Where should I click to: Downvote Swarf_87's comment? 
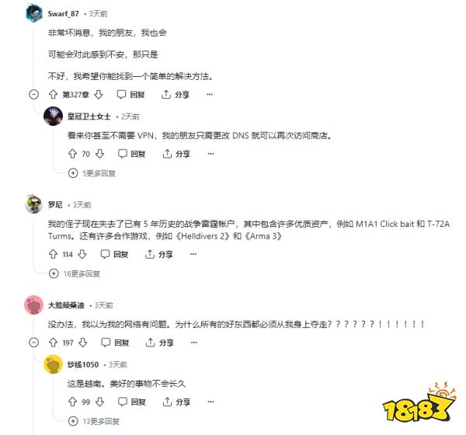click(99, 95)
